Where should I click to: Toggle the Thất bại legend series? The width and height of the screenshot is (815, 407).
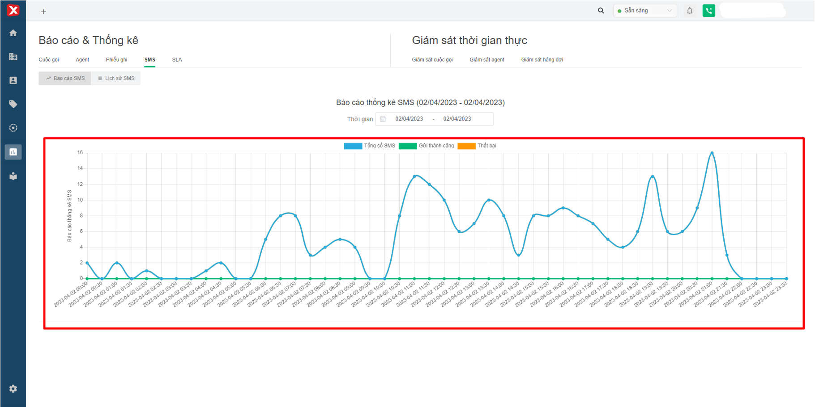[477, 146]
